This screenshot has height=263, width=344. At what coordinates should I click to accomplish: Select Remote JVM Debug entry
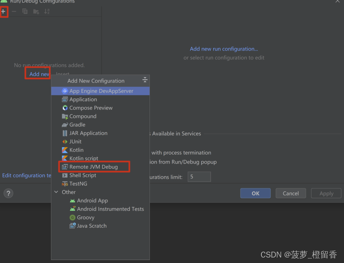[100, 167]
